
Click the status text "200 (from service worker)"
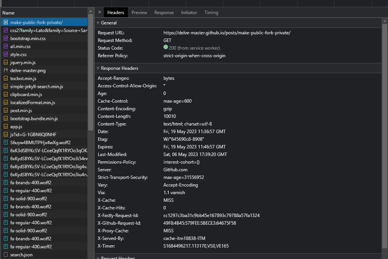194,48
